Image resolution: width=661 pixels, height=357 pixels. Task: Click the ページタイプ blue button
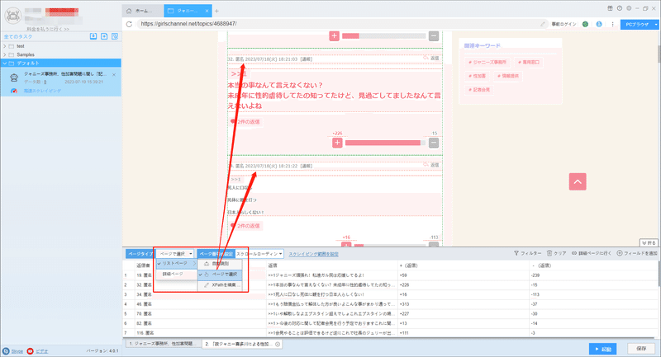point(140,254)
